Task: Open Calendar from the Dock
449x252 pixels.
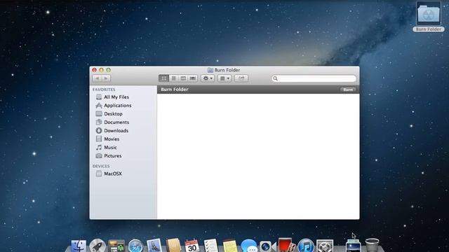Action: (192, 246)
